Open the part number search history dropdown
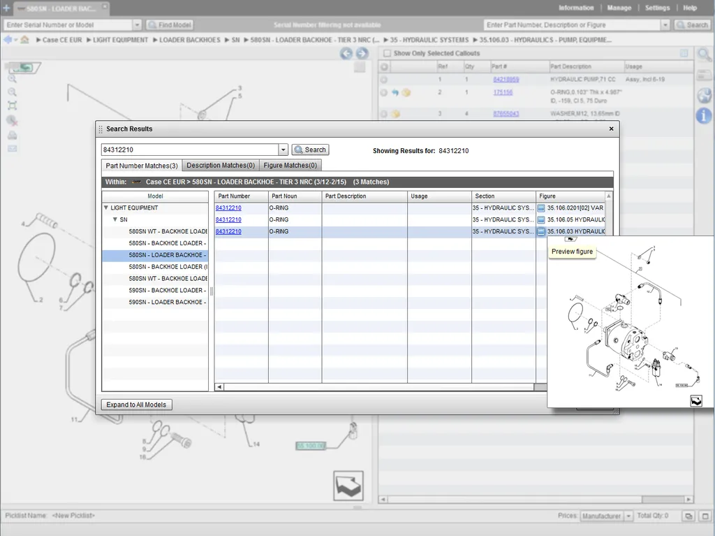The width and height of the screenshot is (715, 536). (x=665, y=25)
